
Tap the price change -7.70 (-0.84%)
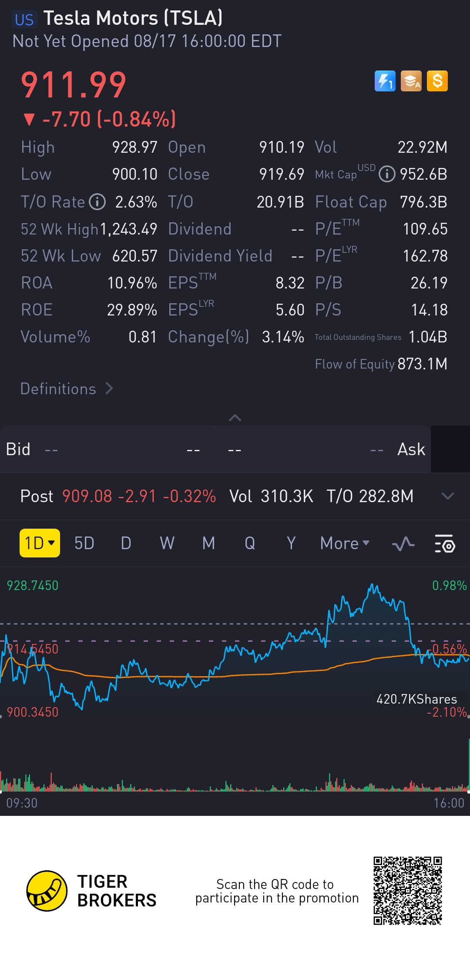coord(109,119)
